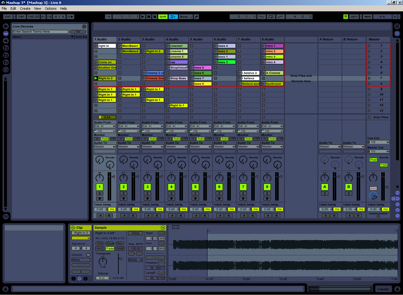The image size is (403, 295).
Task: Toggle the metronome button beside time signature
Action: point(71,17)
